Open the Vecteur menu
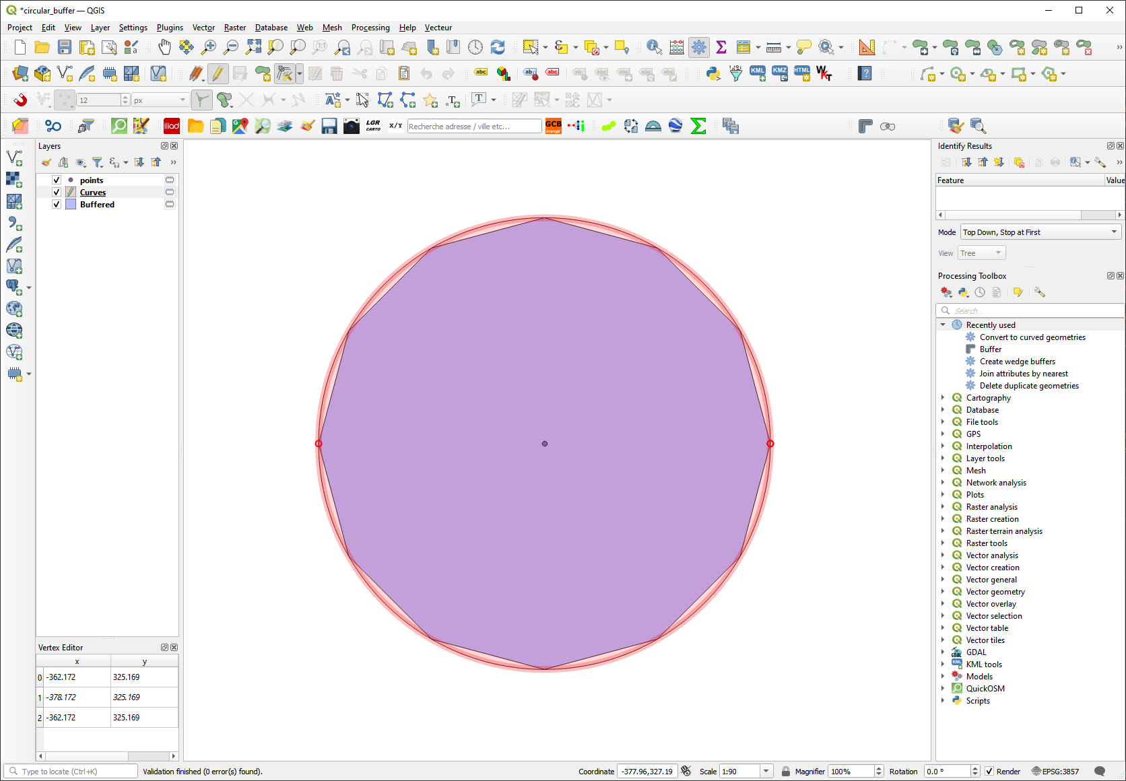Screen dimensions: 1126x781 coord(438,28)
